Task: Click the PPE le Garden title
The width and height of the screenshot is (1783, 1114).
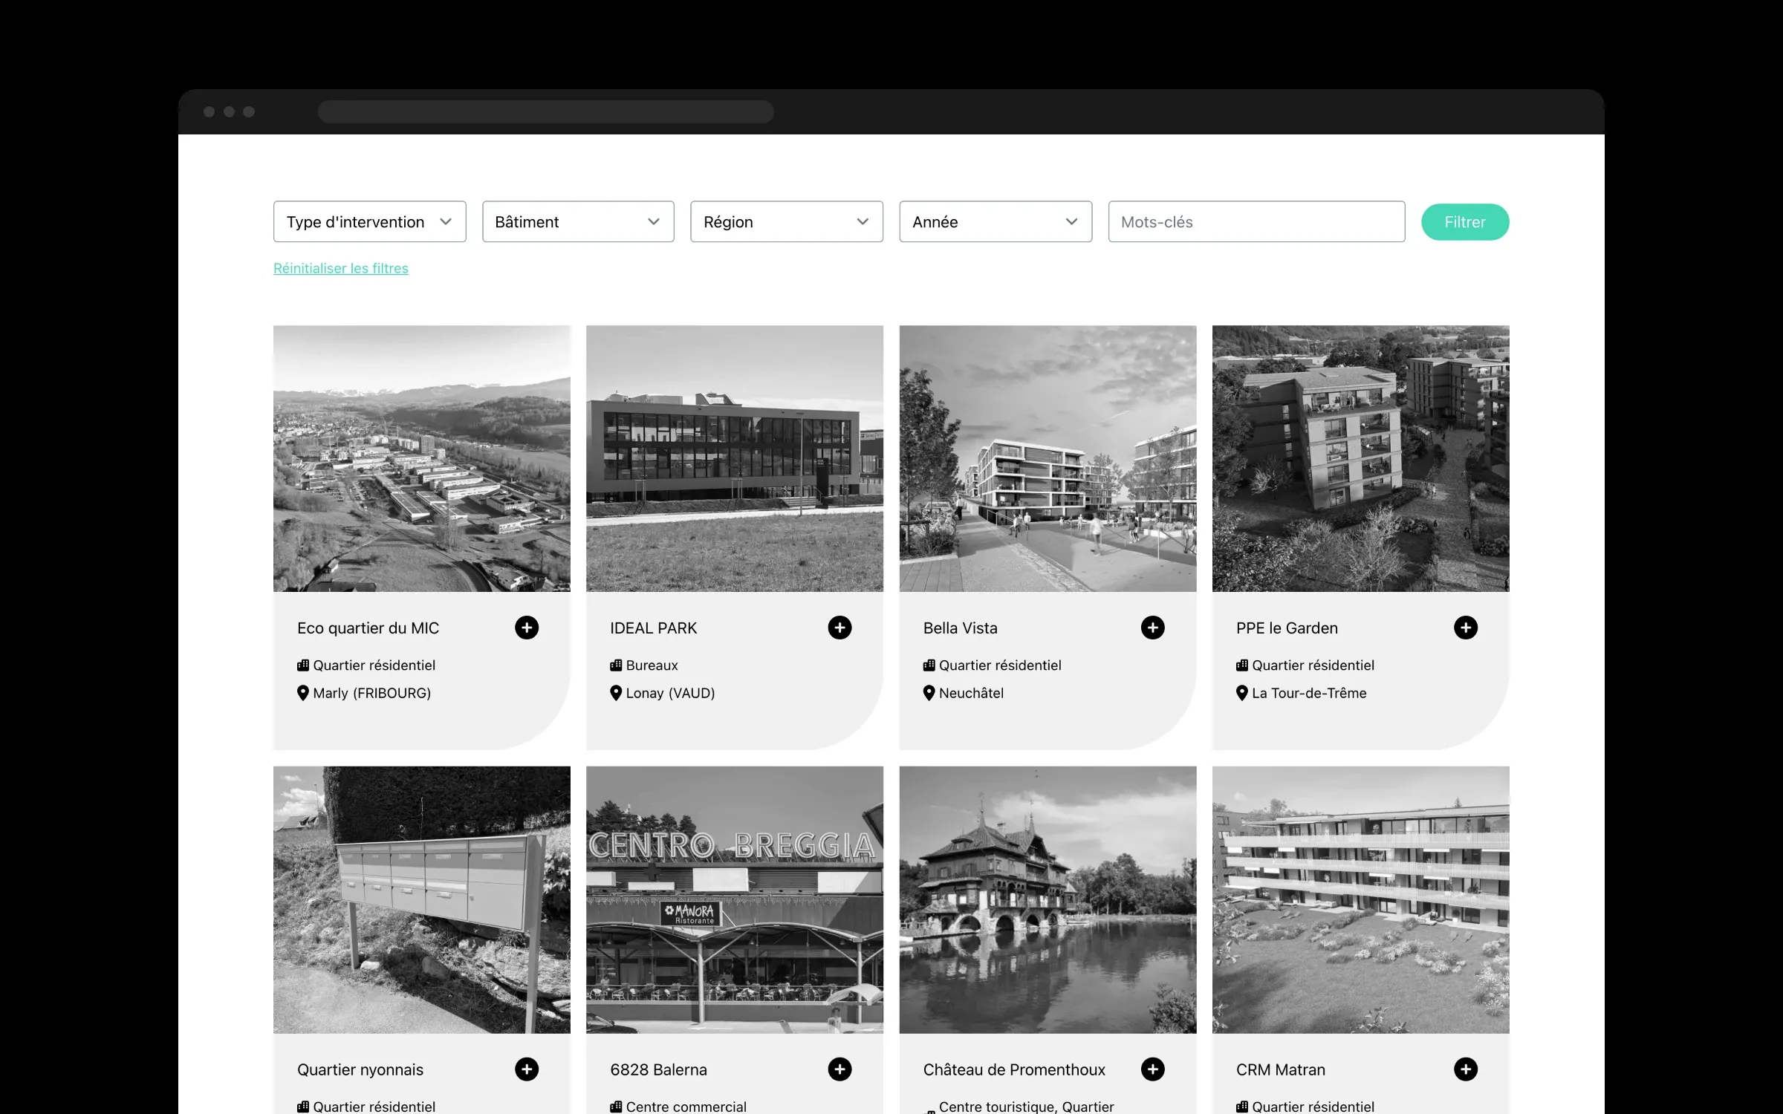Action: 1287,628
